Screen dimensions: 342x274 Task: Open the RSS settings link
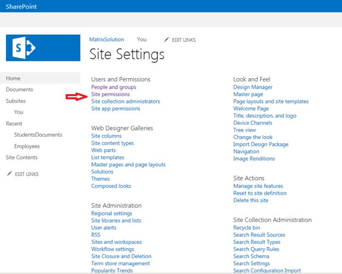(x=95, y=235)
